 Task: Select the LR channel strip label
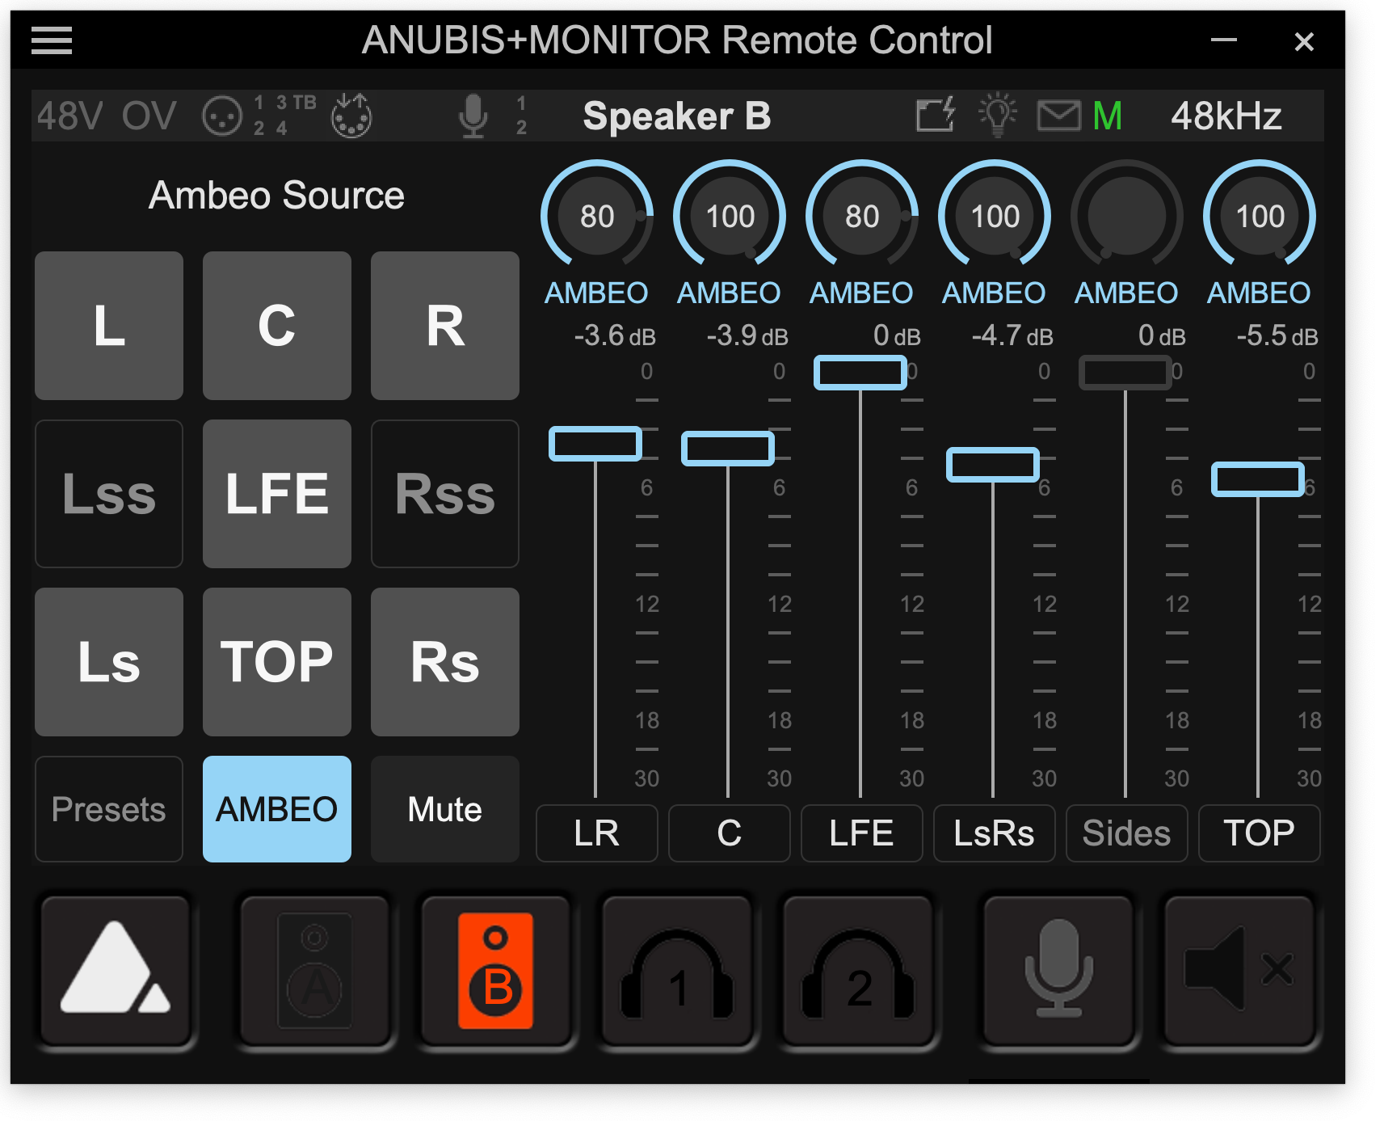[x=597, y=833]
